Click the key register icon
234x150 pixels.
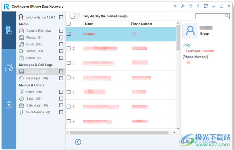[x=182, y=6]
